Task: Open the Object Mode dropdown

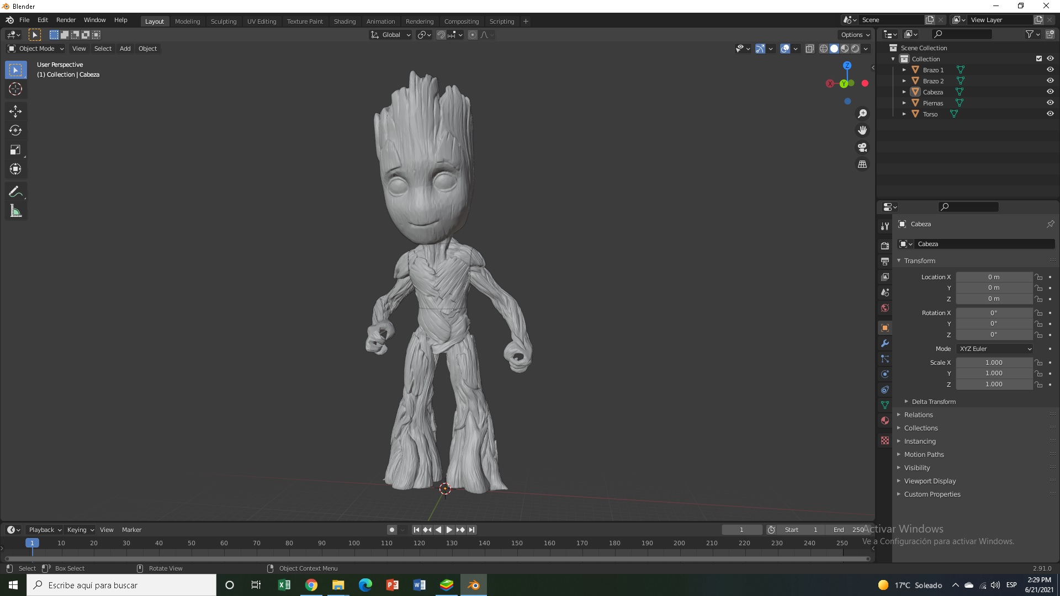Action: coord(36,49)
